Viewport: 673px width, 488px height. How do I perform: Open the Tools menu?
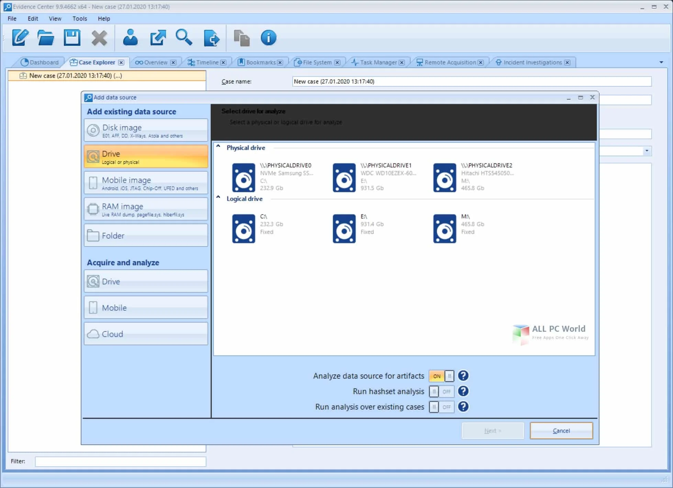[80, 19]
